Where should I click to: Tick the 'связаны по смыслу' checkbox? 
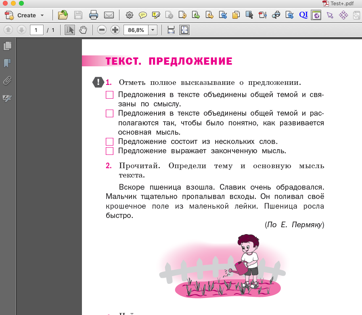[x=109, y=95]
